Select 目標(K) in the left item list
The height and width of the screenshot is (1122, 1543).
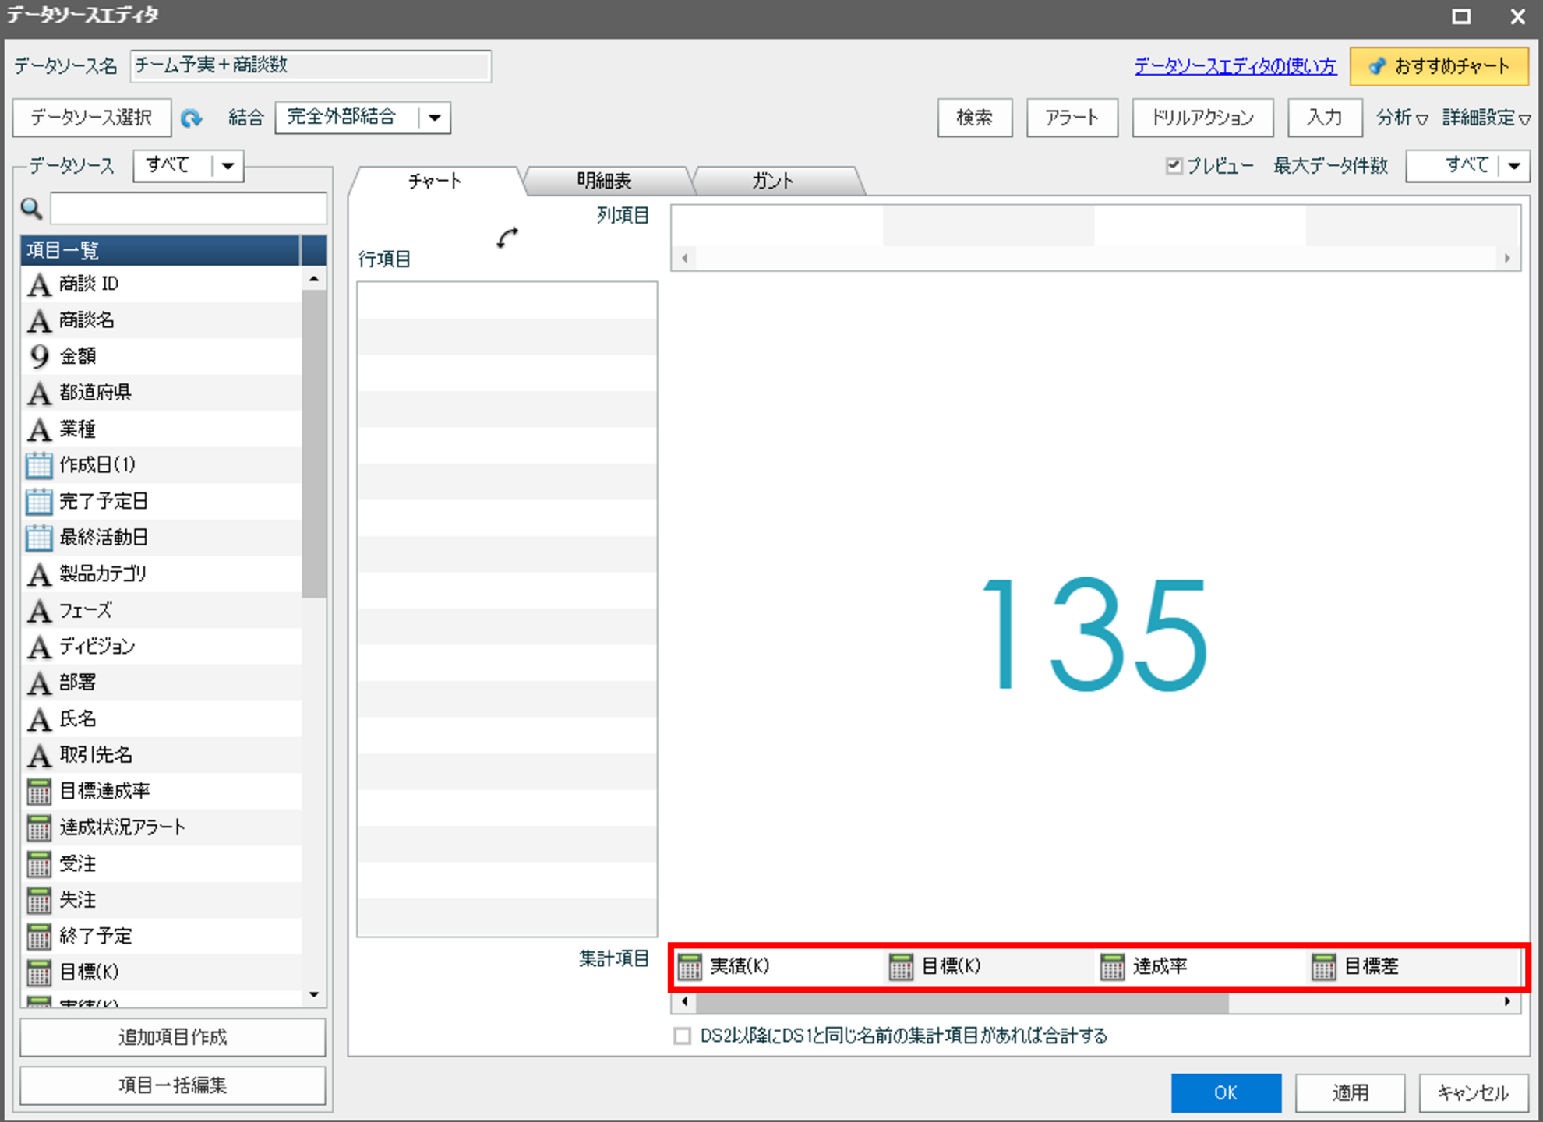tap(161, 972)
